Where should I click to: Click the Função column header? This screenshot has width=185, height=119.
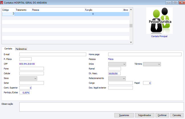(x=104, y=10)
